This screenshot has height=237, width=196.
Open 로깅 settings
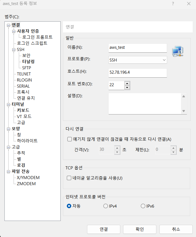[x=21, y=165]
